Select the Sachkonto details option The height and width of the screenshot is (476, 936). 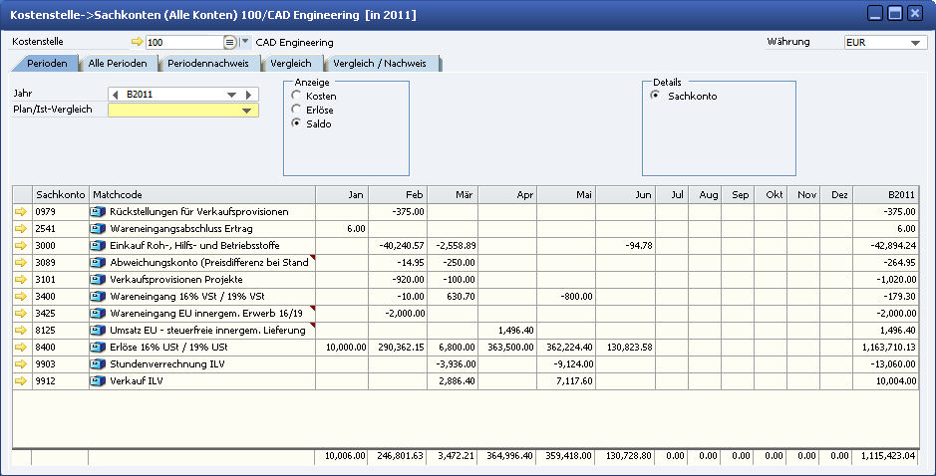655,96
